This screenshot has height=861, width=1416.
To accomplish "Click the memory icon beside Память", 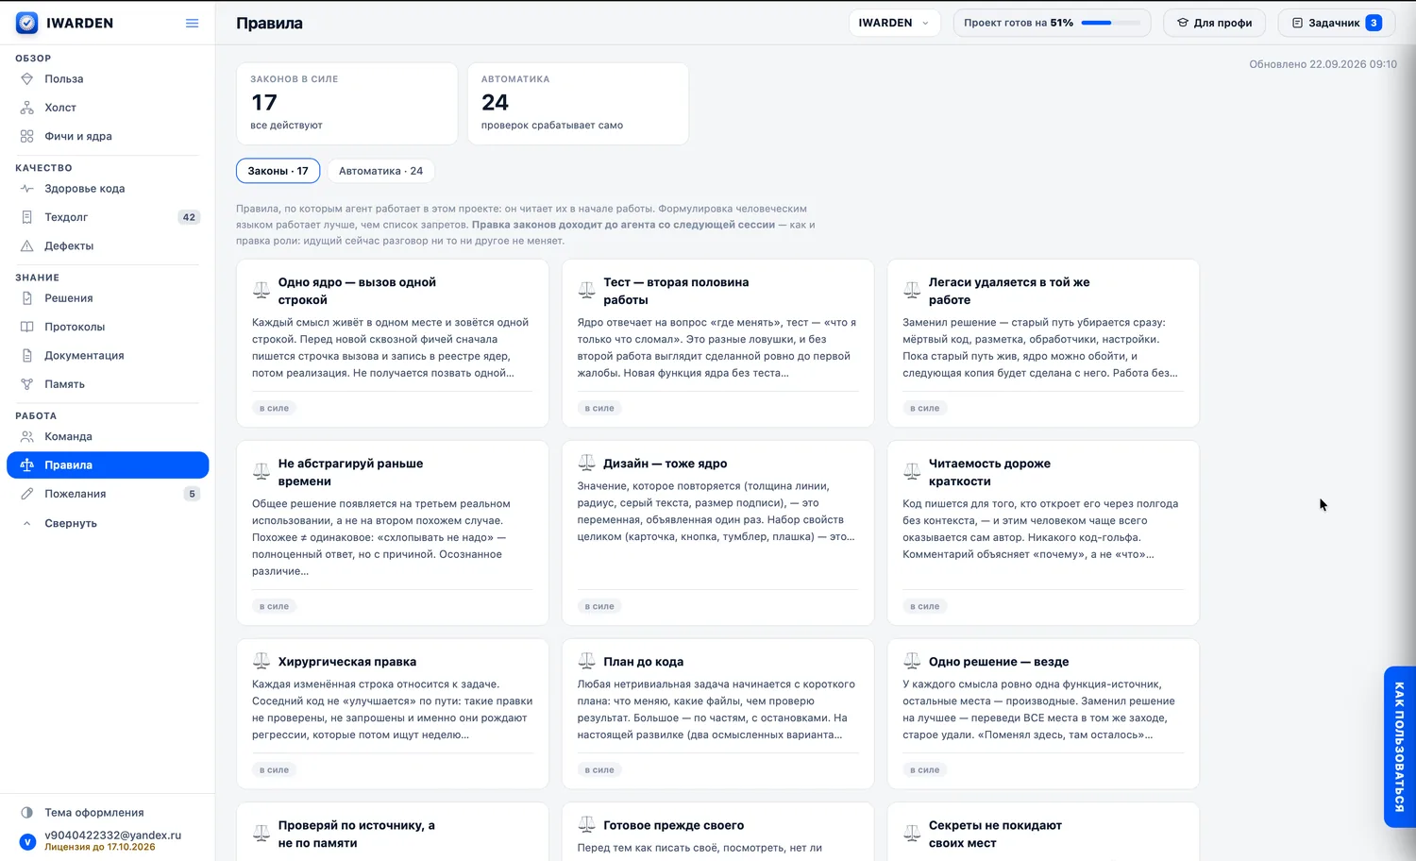I will coord(27,384).
